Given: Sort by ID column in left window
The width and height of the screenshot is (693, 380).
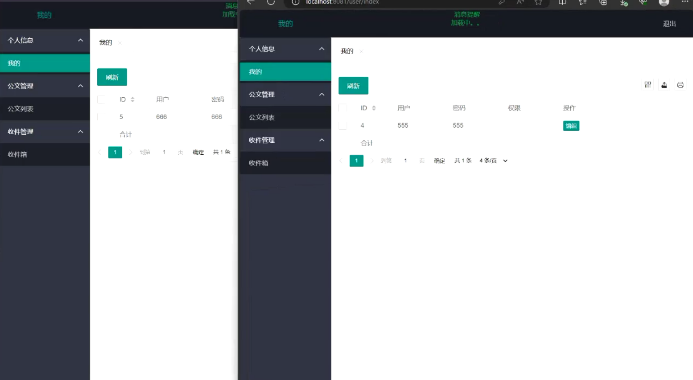Looking at the screenshot, I should coord(132,99).
